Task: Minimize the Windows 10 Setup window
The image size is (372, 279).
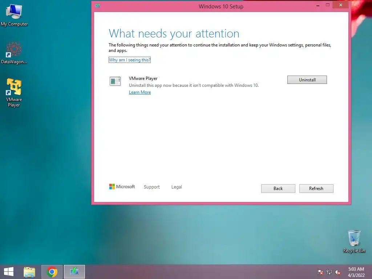Action: 318,5
